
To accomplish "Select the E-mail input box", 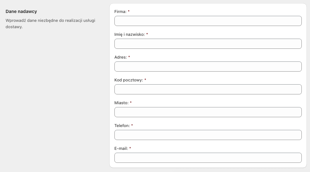I will (x=208, y=158).
